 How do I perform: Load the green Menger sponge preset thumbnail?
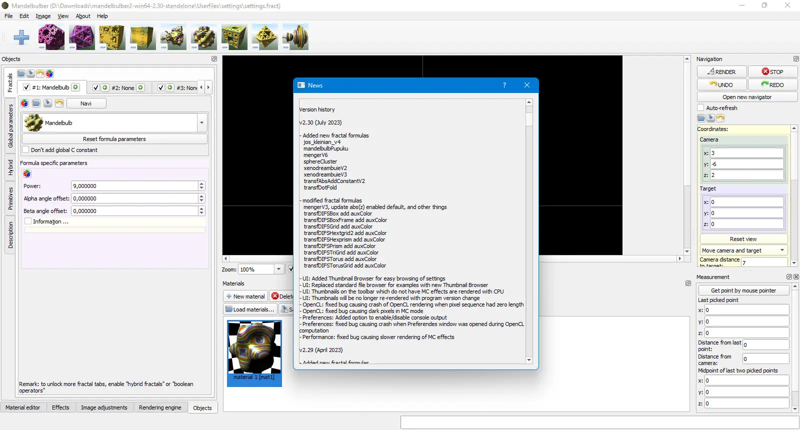point(234,37)
